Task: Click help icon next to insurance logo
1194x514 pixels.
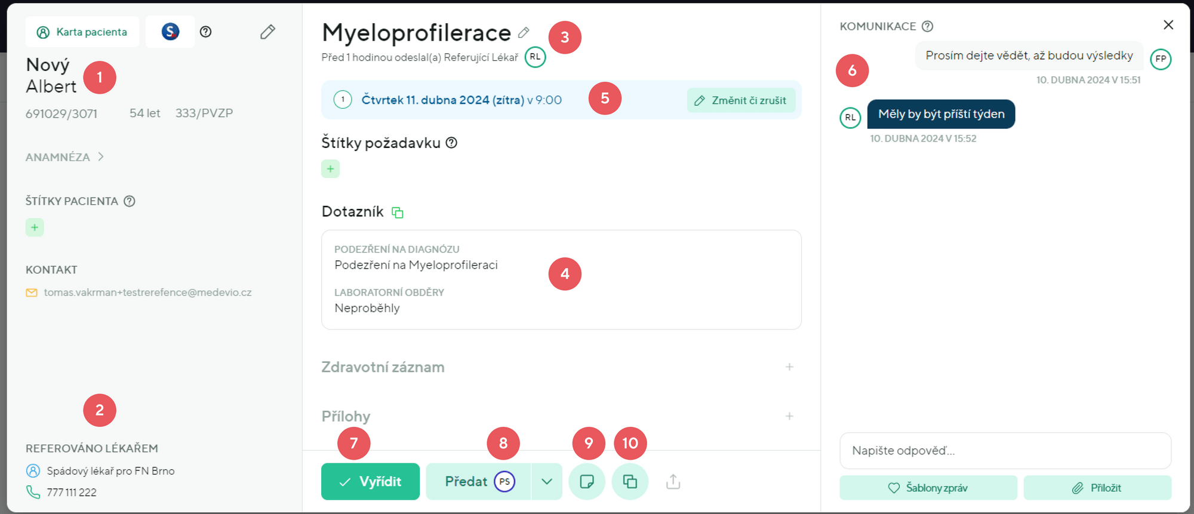Action: pos(206,32)
